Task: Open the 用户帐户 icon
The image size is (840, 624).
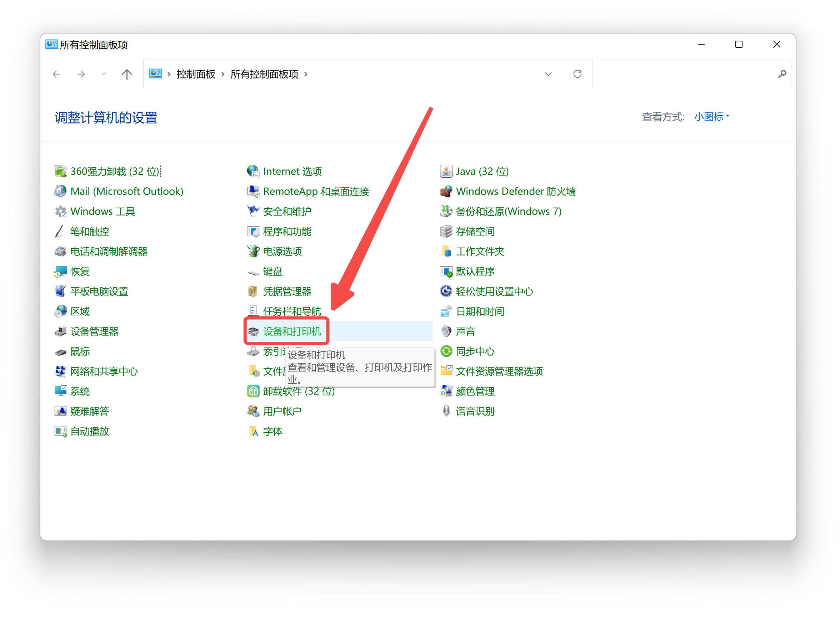Action: tap(253, 411)
